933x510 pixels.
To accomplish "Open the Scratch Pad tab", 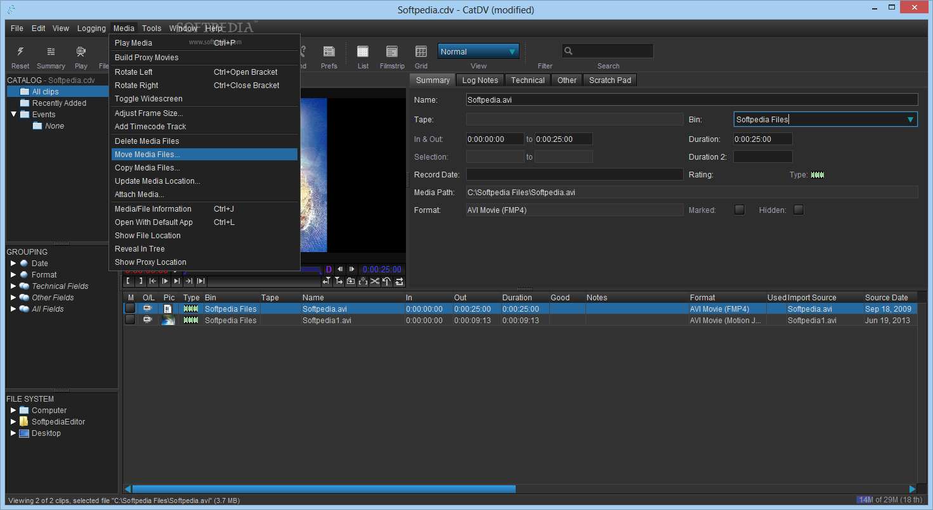I will click(x=610, y=80).
